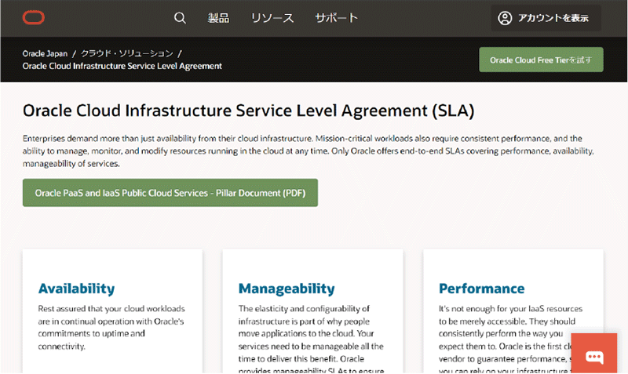Click the intro paragraph about enterprises' demands

(313, 151)
